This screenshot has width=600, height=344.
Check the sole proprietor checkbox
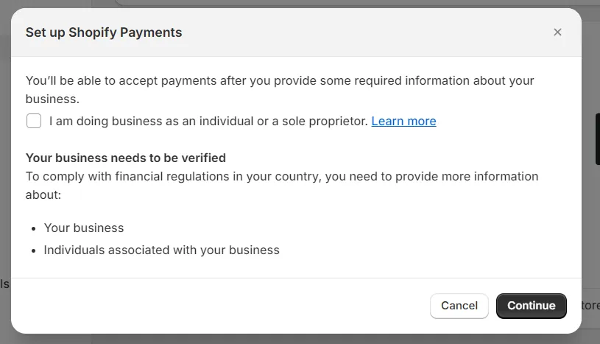34,121
